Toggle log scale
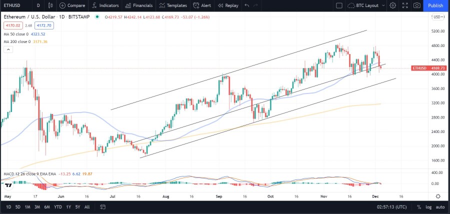450x214 pixels. pos(428,207)
